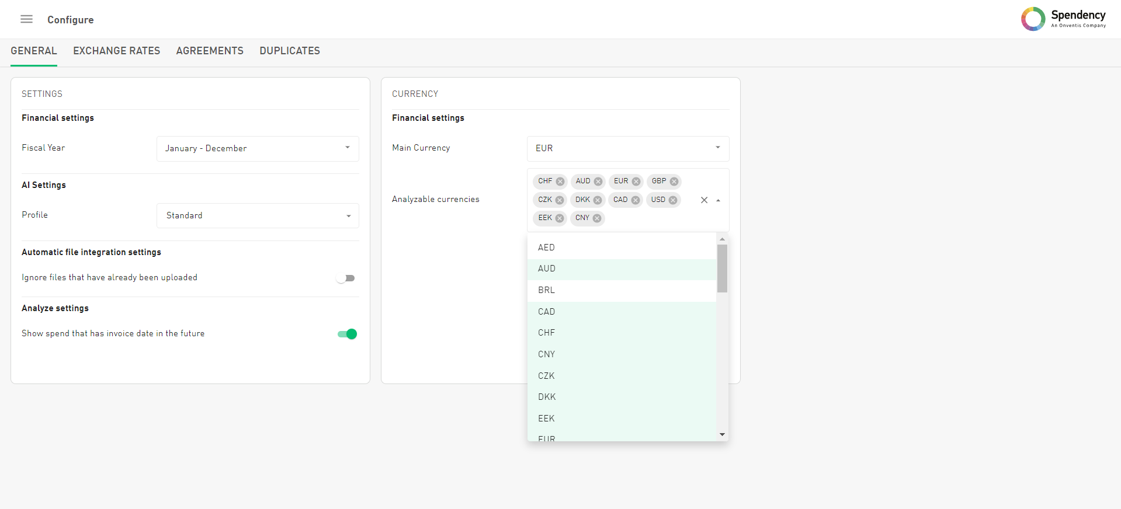Select AED from the currency list
Viewport: 1121px width, 509px height.
(x=622, y=247)
